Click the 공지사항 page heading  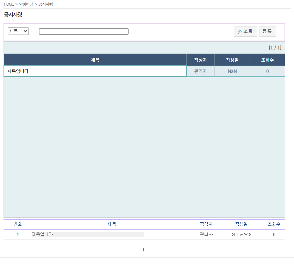click(13, 14)
